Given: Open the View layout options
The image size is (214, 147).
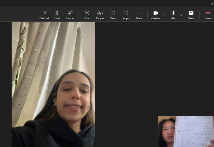Looking at the screenshot, I should 113,15.
